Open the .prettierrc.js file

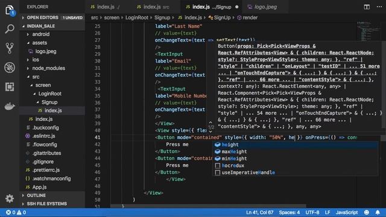pyautogui.click(x=52, y=170)
